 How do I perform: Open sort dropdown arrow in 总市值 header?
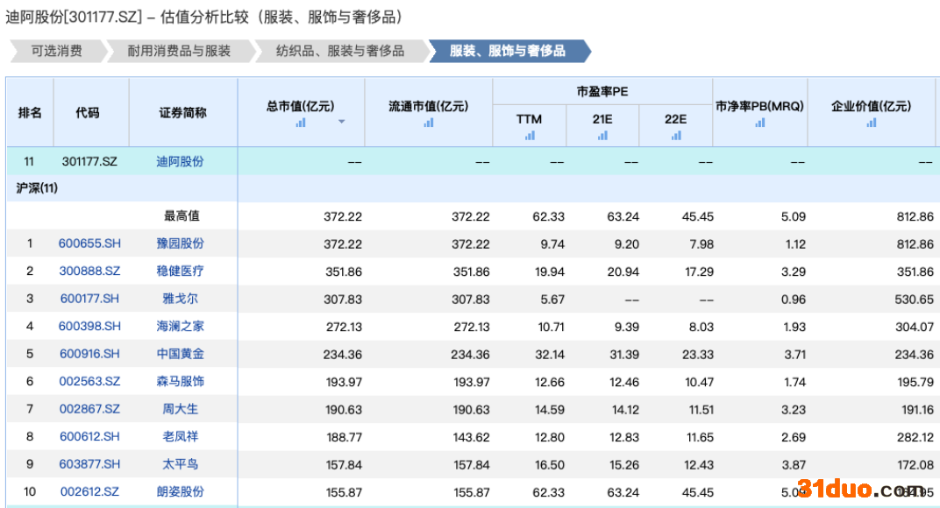pos(342,122)
